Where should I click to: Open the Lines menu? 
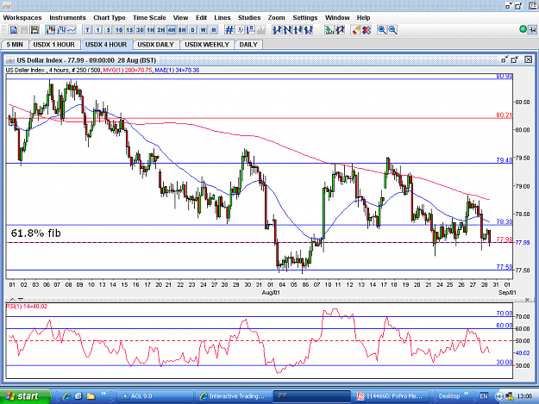[x=222, y=18]
